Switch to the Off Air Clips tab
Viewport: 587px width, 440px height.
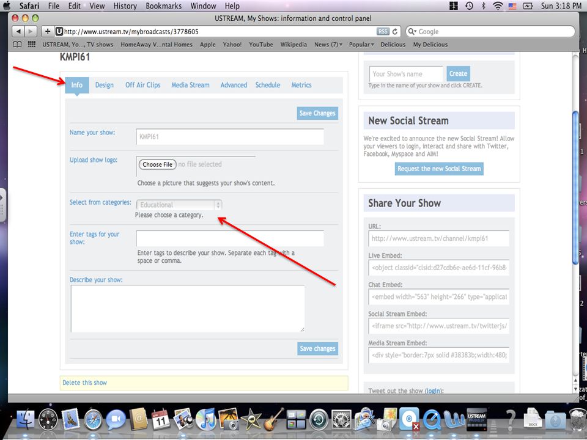point(142,85)
